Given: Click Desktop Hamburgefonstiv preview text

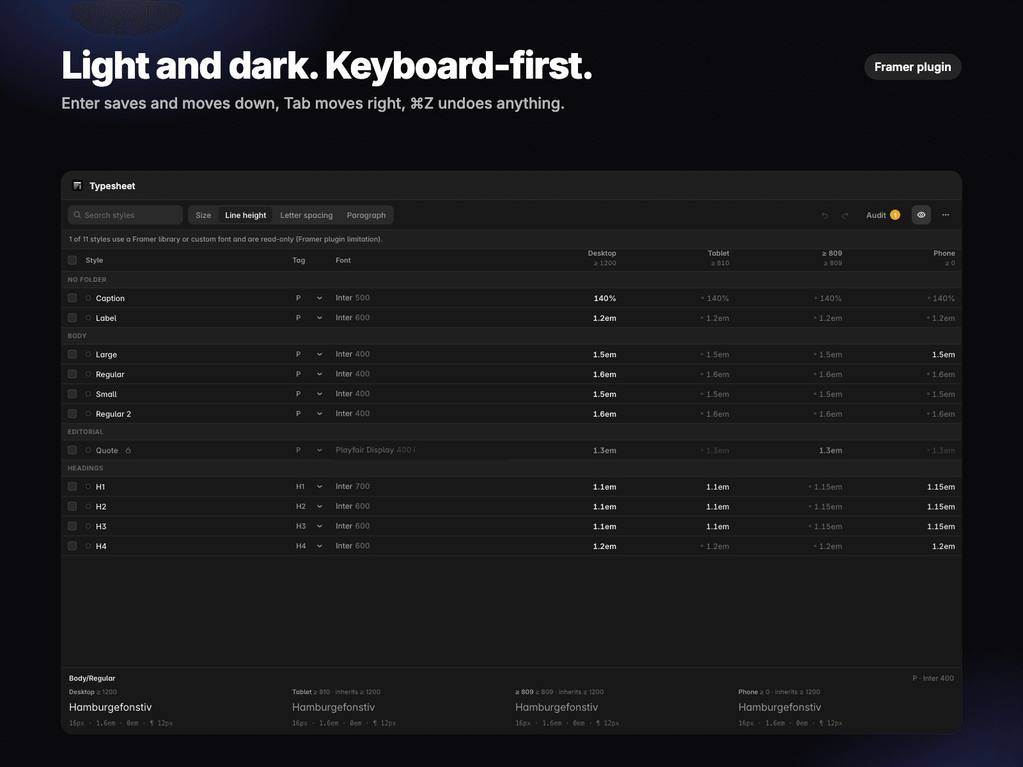Looking at the screenshot, I should 111,707.
